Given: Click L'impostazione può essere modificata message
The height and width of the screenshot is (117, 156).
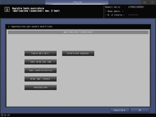Looking at the screenshot, I should pyautogui.click(x=30, y=27).
